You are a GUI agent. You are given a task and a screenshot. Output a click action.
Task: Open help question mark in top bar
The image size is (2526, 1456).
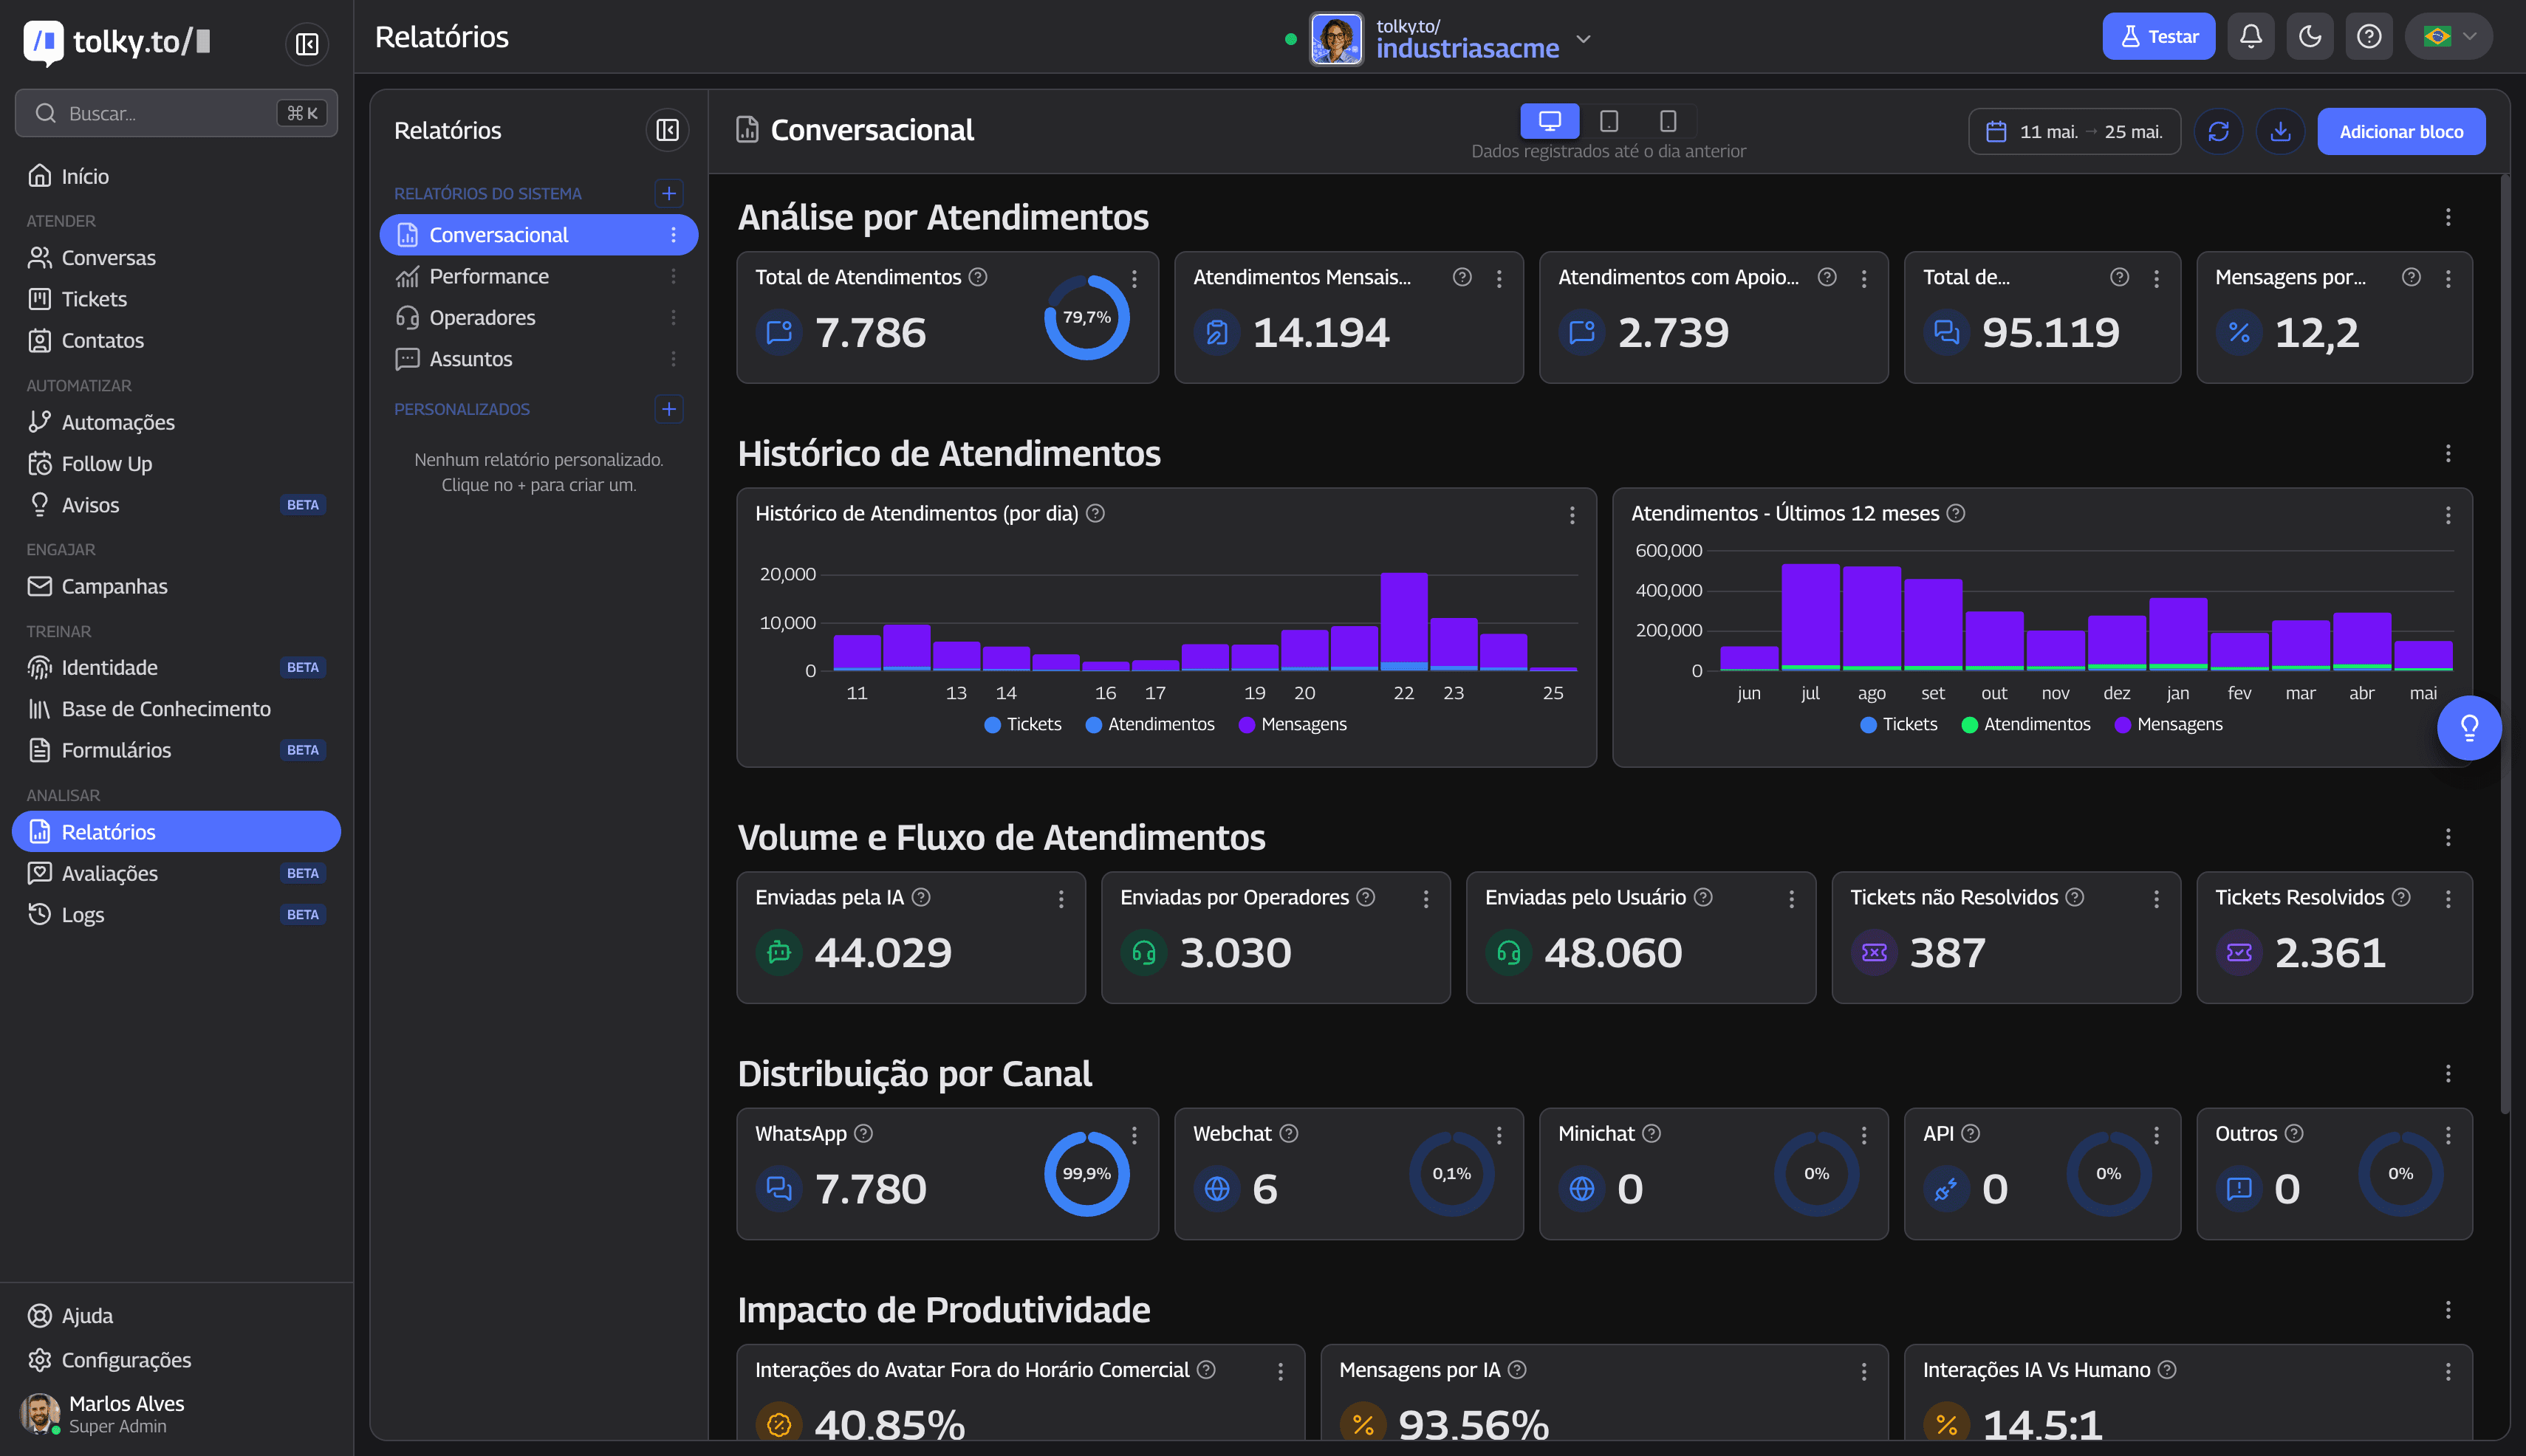coord(2368,37)
